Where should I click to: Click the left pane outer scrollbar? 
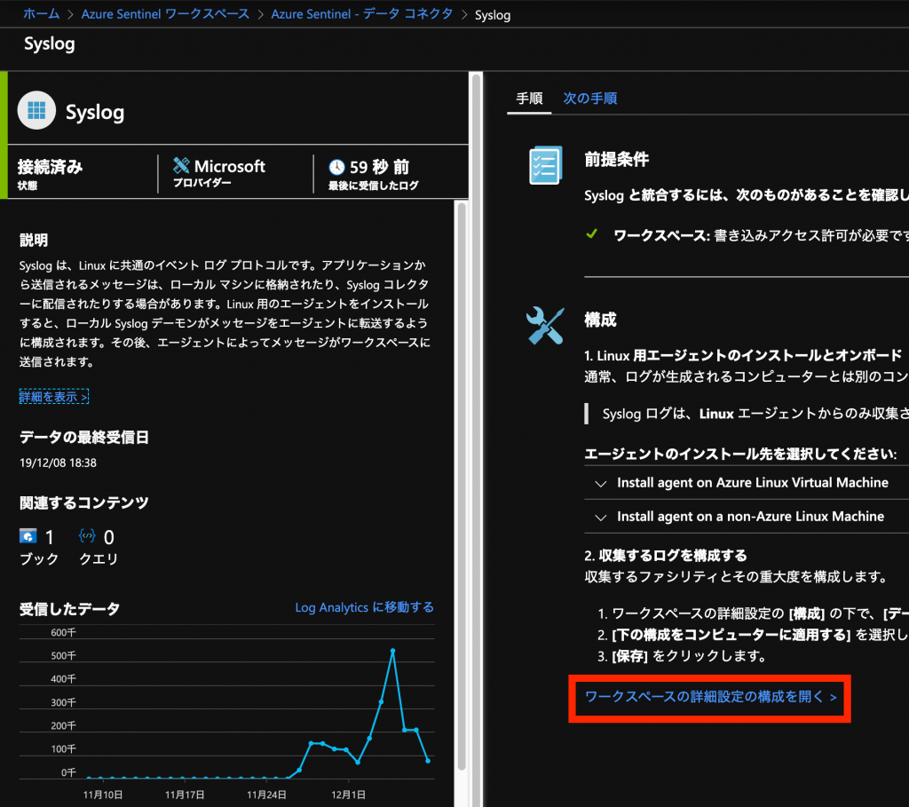(x=476, y=439)
